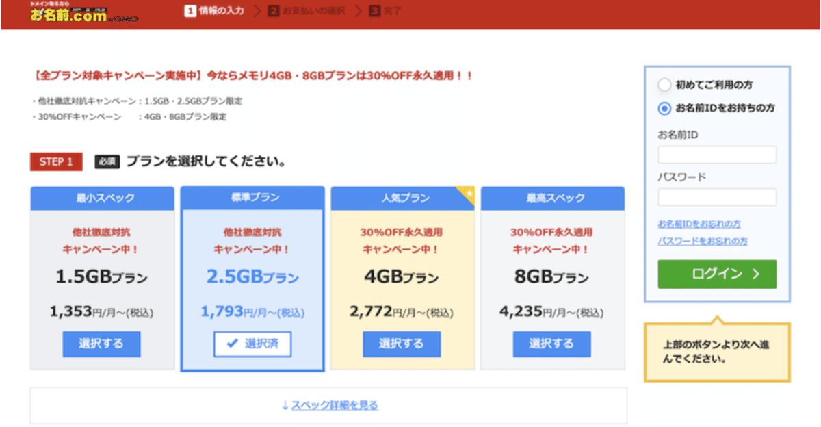
Task: Expand the 標準プラン card header
Action: point(252,198)
